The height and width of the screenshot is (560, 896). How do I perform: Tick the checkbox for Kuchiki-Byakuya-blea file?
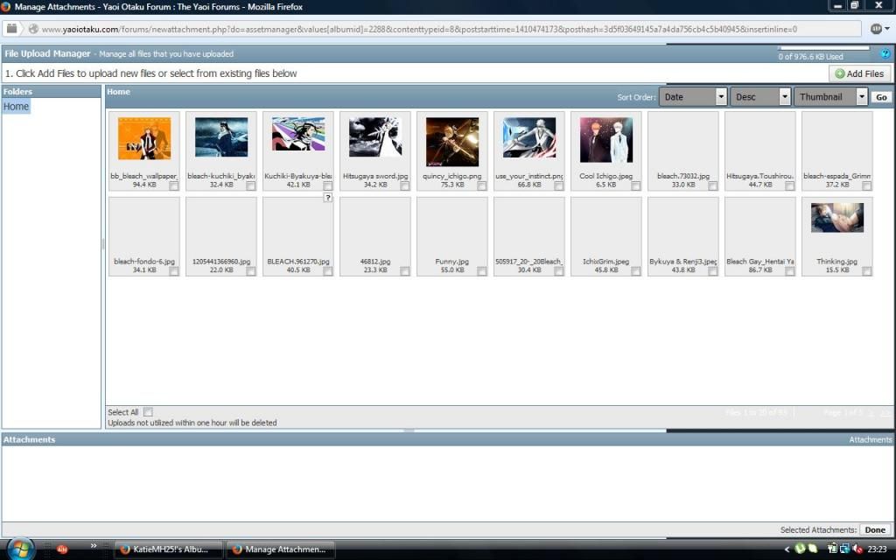327,185
